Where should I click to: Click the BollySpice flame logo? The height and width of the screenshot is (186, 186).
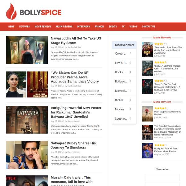pyautogui.click(x=11, y=12)
